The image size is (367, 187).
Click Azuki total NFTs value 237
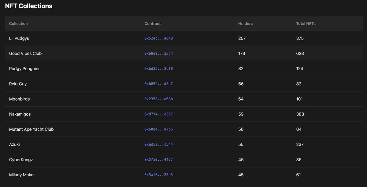(300, 144)
